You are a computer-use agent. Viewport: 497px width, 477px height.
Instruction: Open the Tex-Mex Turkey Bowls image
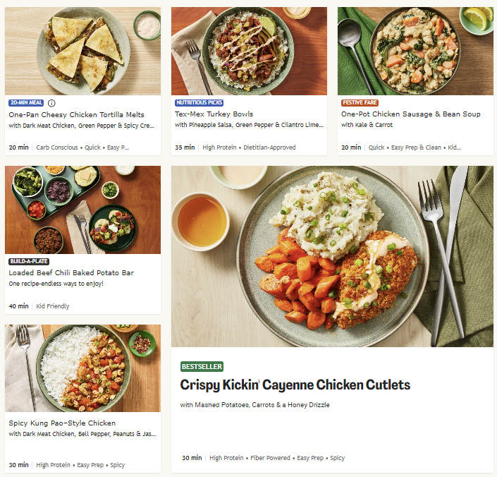[249, 51]
